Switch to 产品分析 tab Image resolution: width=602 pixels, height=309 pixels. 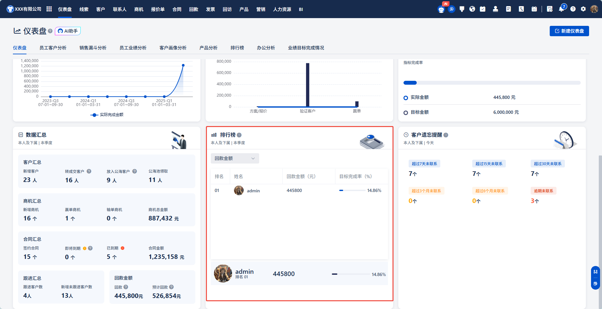tap(209, 48)
